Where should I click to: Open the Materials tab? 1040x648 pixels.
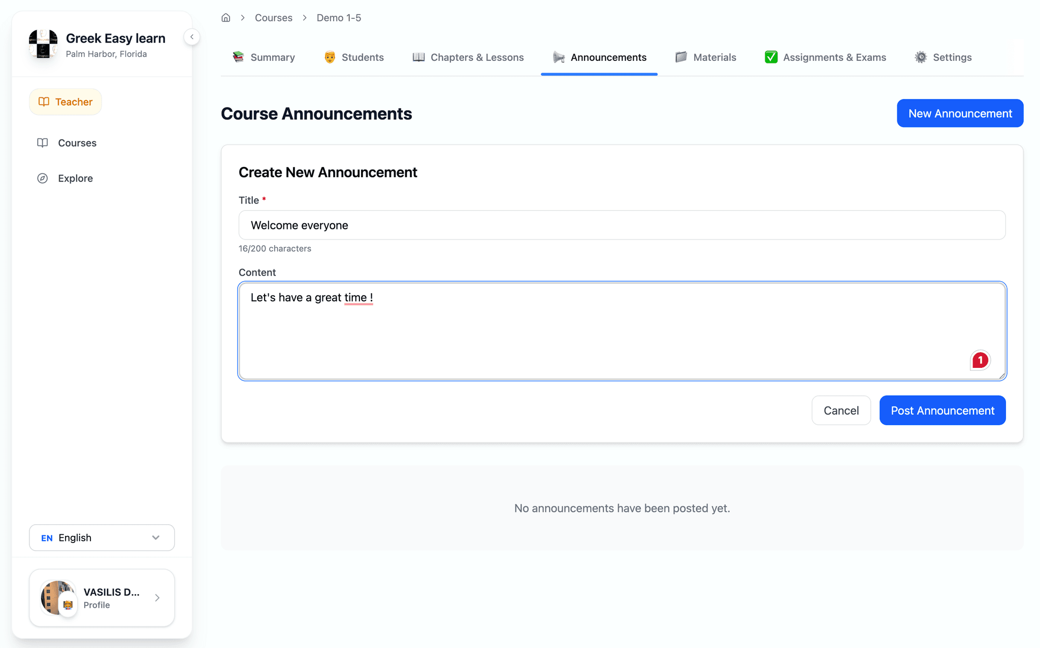point(706,57)
